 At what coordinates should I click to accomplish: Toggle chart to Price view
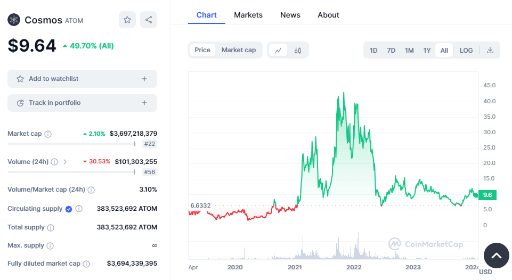point(202,50)
